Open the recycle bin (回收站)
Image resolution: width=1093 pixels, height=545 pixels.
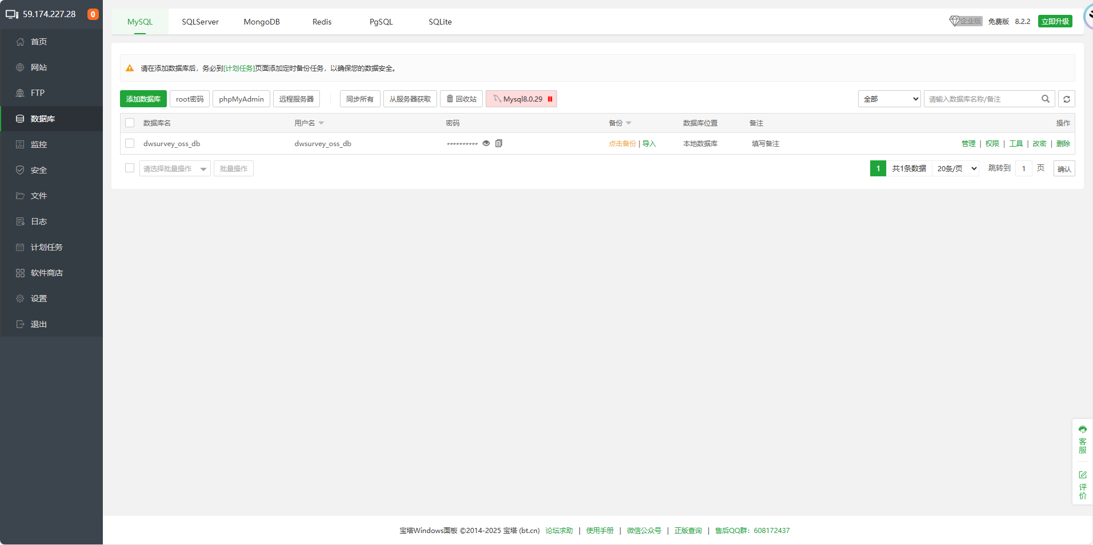pyautogui.click(x=461, y=99)
